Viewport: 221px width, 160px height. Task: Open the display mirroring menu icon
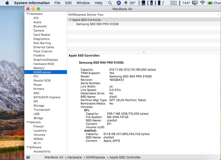pyautogui.click(x=195, y=3)
